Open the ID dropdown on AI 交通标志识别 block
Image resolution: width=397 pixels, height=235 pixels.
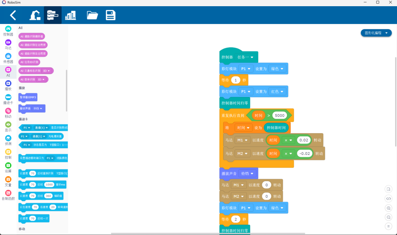point(47,71)
